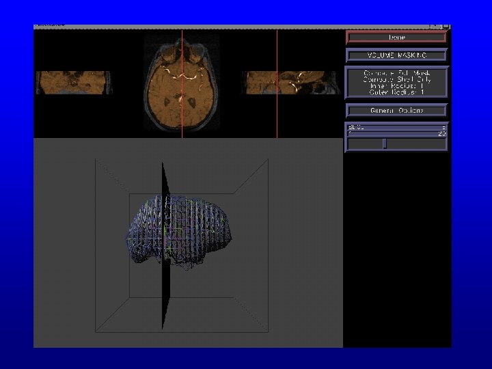Click the window button at title bar right
The height and width of the screenshot is (369, 492).
(446, 27)
